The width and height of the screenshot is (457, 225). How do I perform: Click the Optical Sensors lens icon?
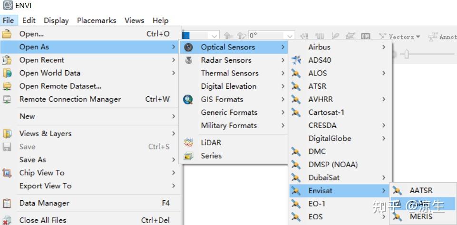[189, 47]
